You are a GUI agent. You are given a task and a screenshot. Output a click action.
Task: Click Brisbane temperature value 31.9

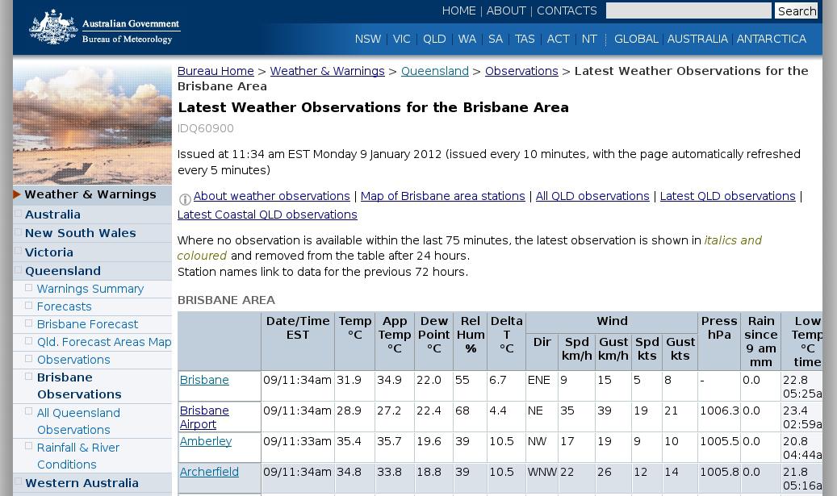pyautogui.click(x=349, y=380)
